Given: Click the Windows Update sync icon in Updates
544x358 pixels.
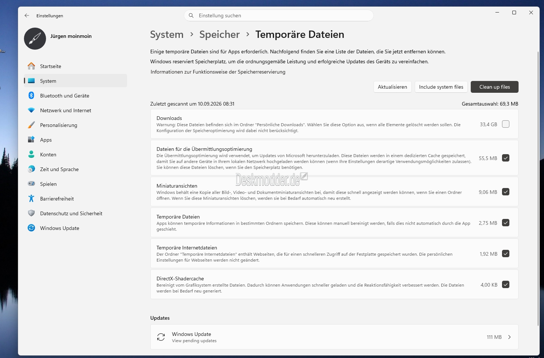Looking at the screenshot, I should [x=161, y=337].
